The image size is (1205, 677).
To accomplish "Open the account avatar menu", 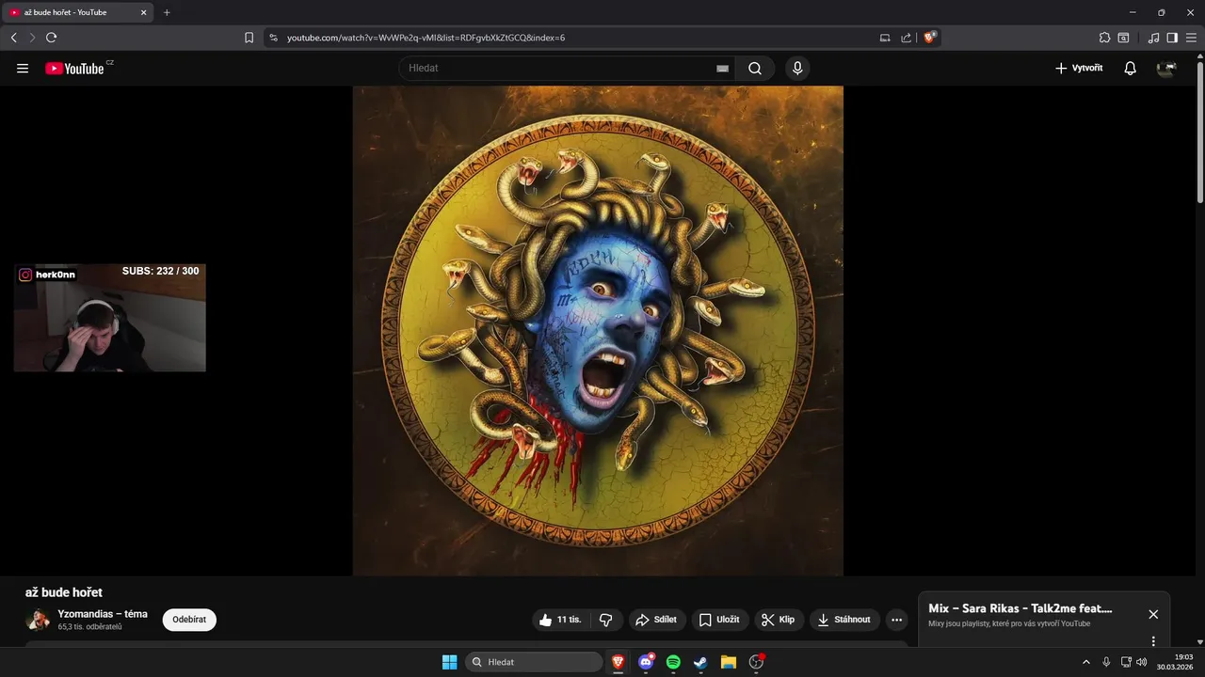I will (1166, 69).
